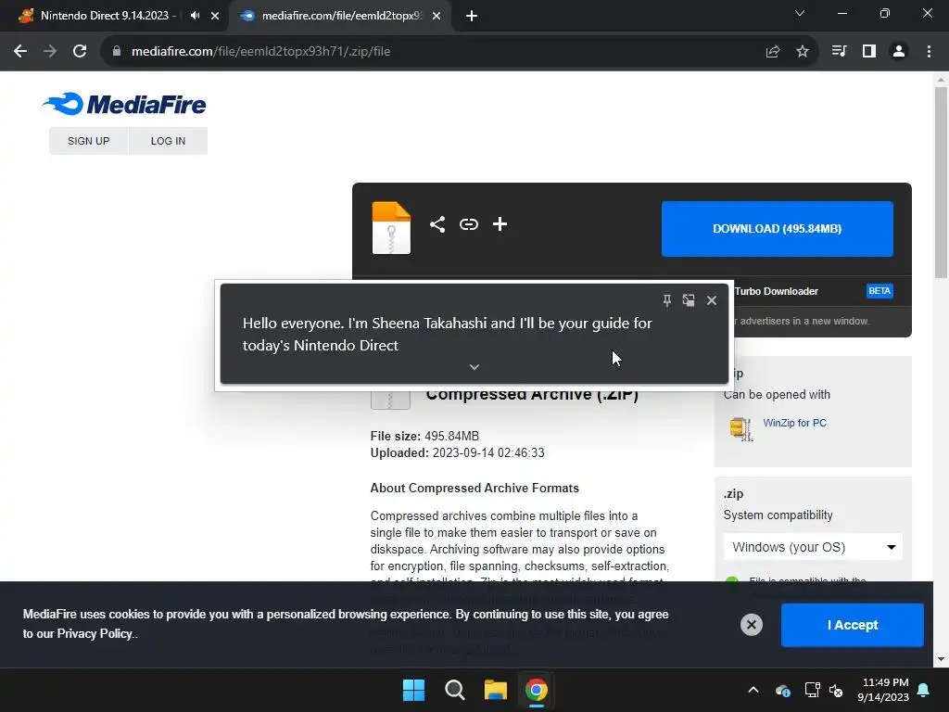This screenshot has width=949, height=712.
Task: Click the WinZip program icon
Action: (x=740, y=428)
